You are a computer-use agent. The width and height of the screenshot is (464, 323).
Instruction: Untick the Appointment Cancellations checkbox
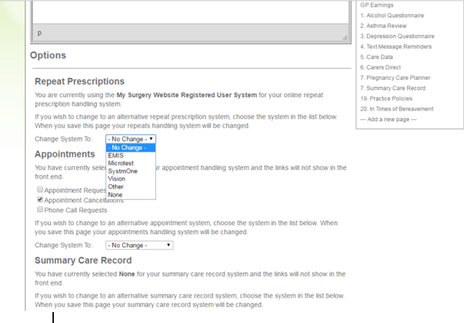tap(40, 200)
